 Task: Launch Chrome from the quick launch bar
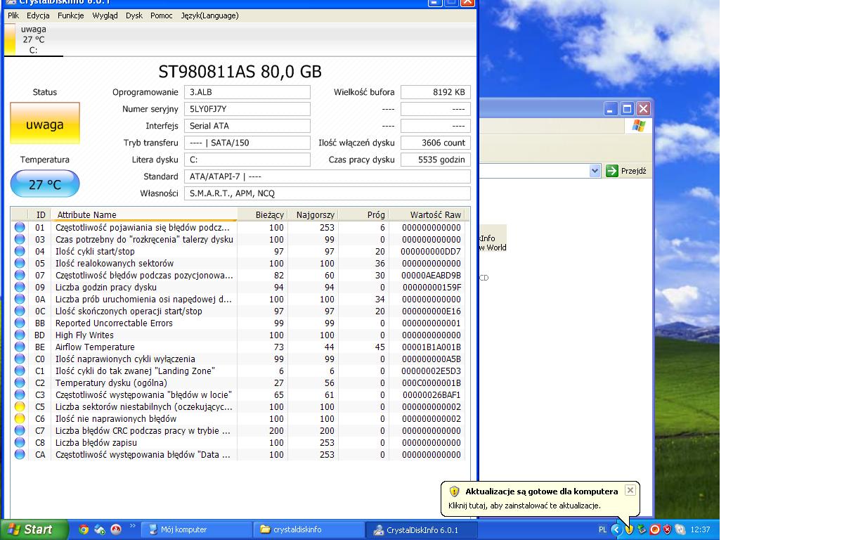[x=84, y=529]
